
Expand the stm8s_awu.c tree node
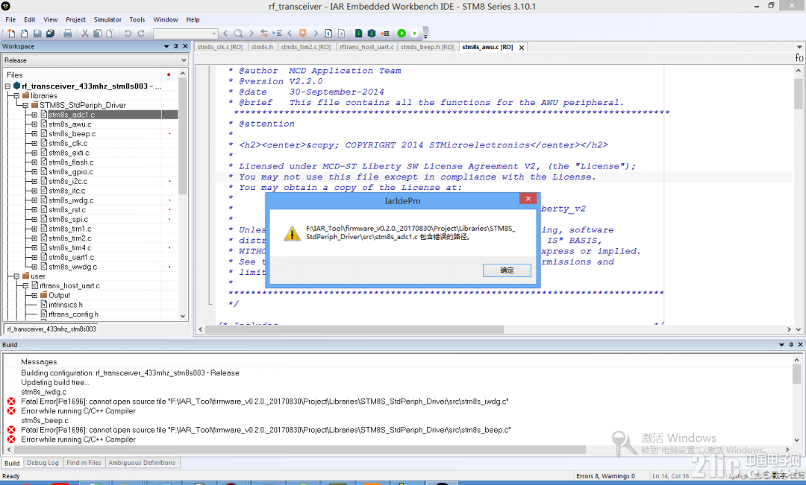pos(34,124)
